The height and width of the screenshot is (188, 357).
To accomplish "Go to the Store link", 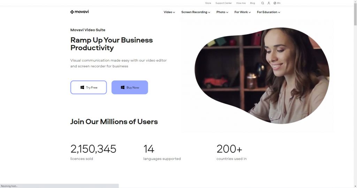I will point(208,3).
